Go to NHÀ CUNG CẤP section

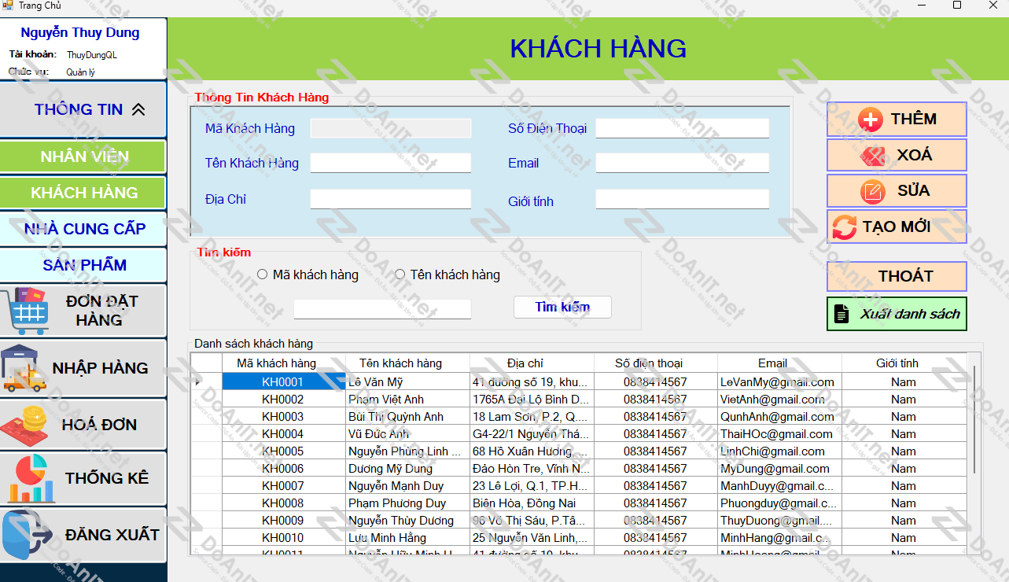point(83,229)
